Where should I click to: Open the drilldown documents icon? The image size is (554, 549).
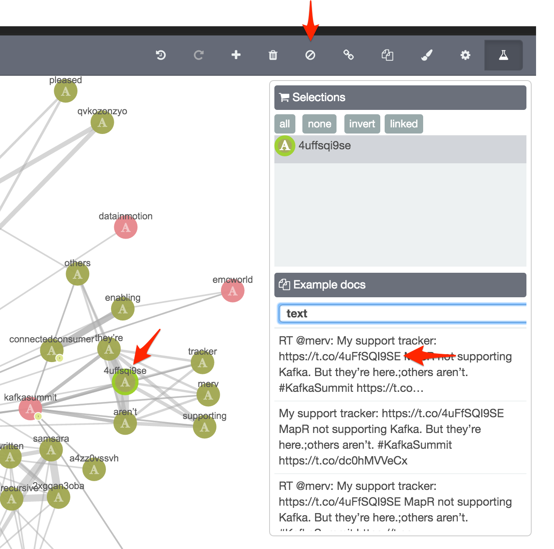(x=387, y=55)
